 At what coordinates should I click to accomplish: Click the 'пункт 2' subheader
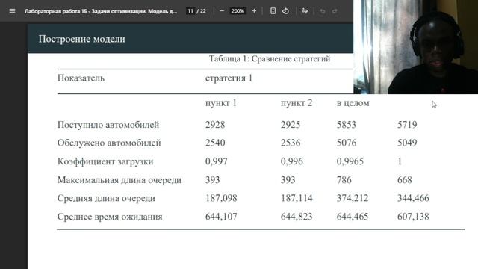[x=297, y=103]
